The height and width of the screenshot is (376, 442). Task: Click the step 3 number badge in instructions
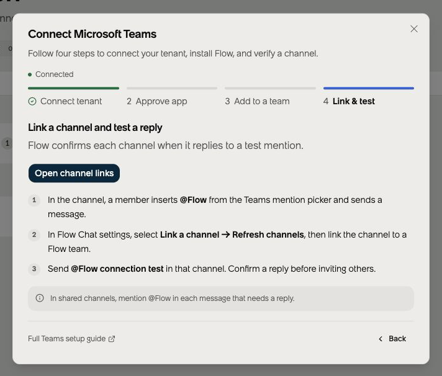(34, 269)
